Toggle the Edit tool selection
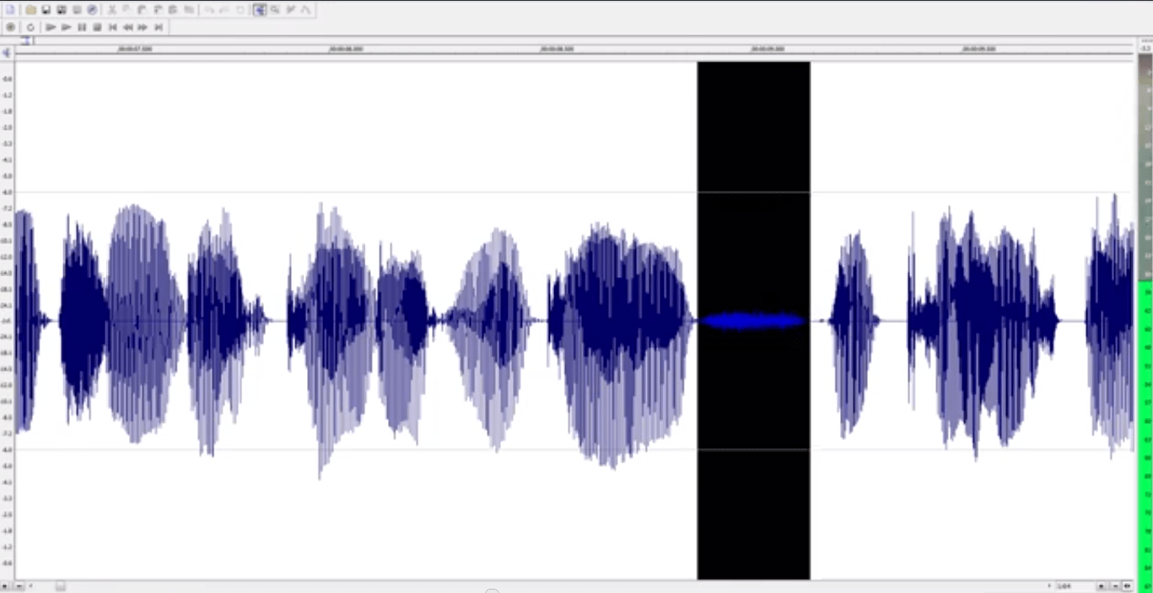The width and height of the screenshot is (1153, 593). 260,10
